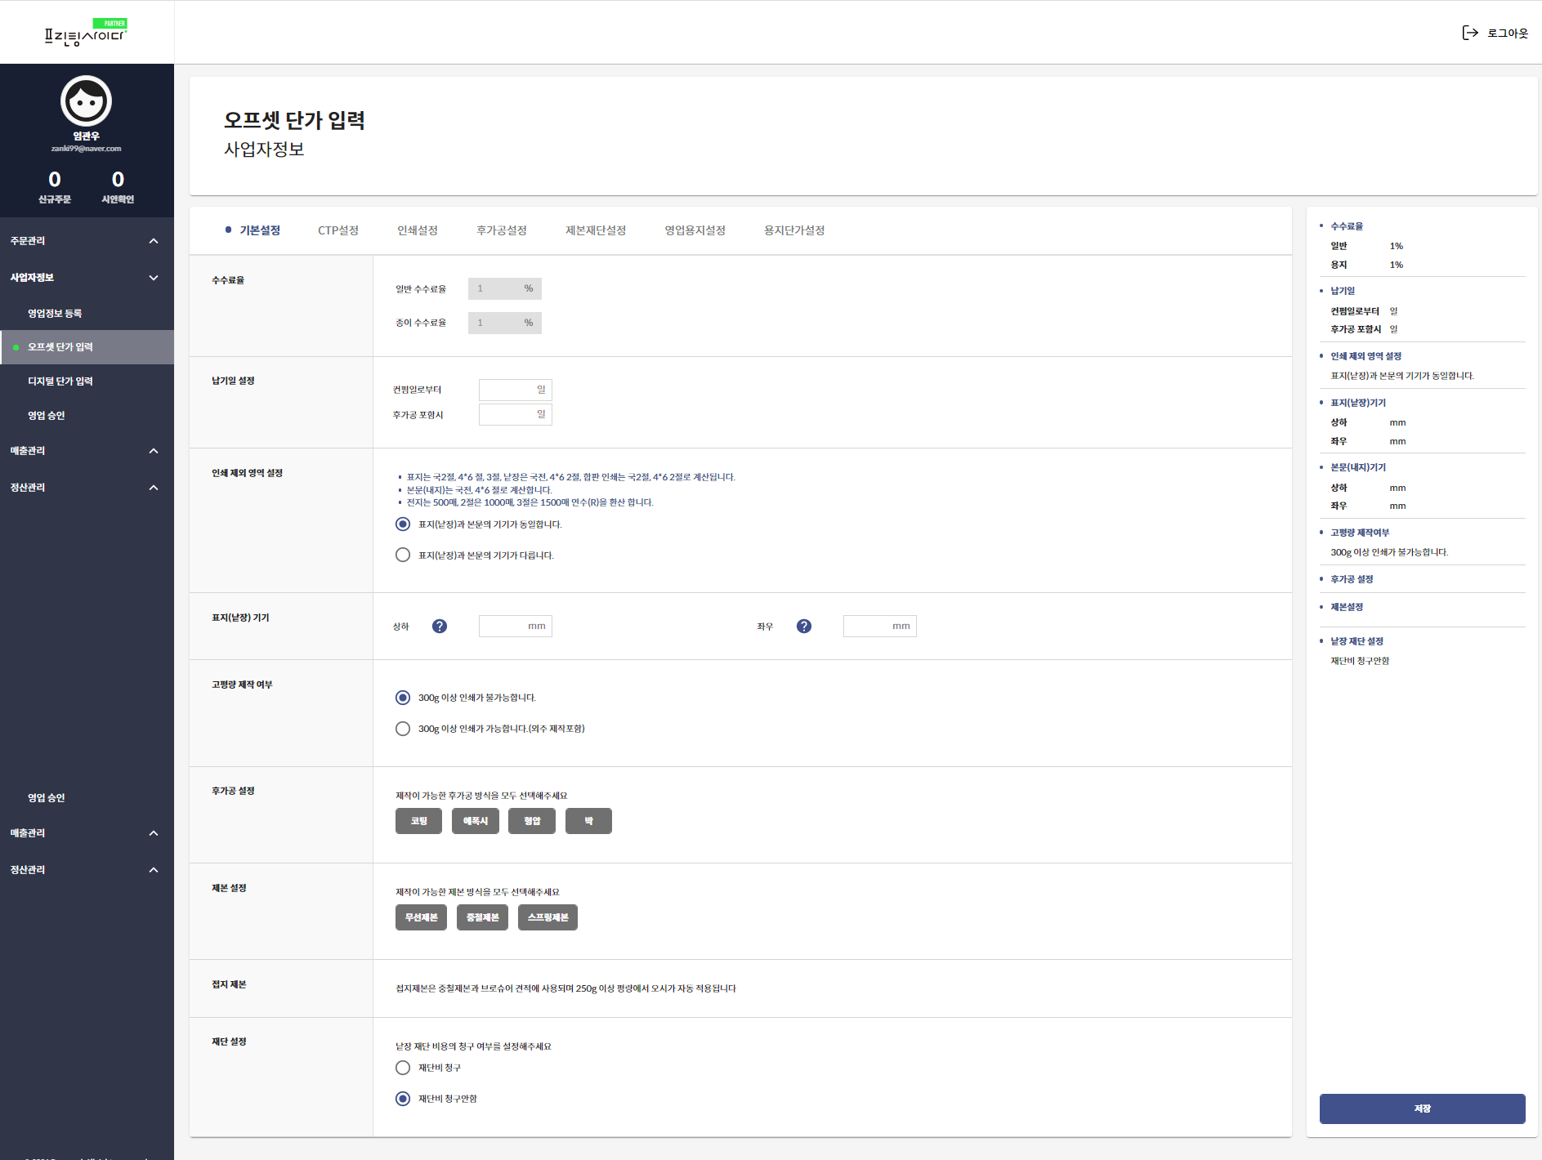Select '표지(낱장)과 본문의 기기가 다릅니다' radio option

click(x=403, y=555)
